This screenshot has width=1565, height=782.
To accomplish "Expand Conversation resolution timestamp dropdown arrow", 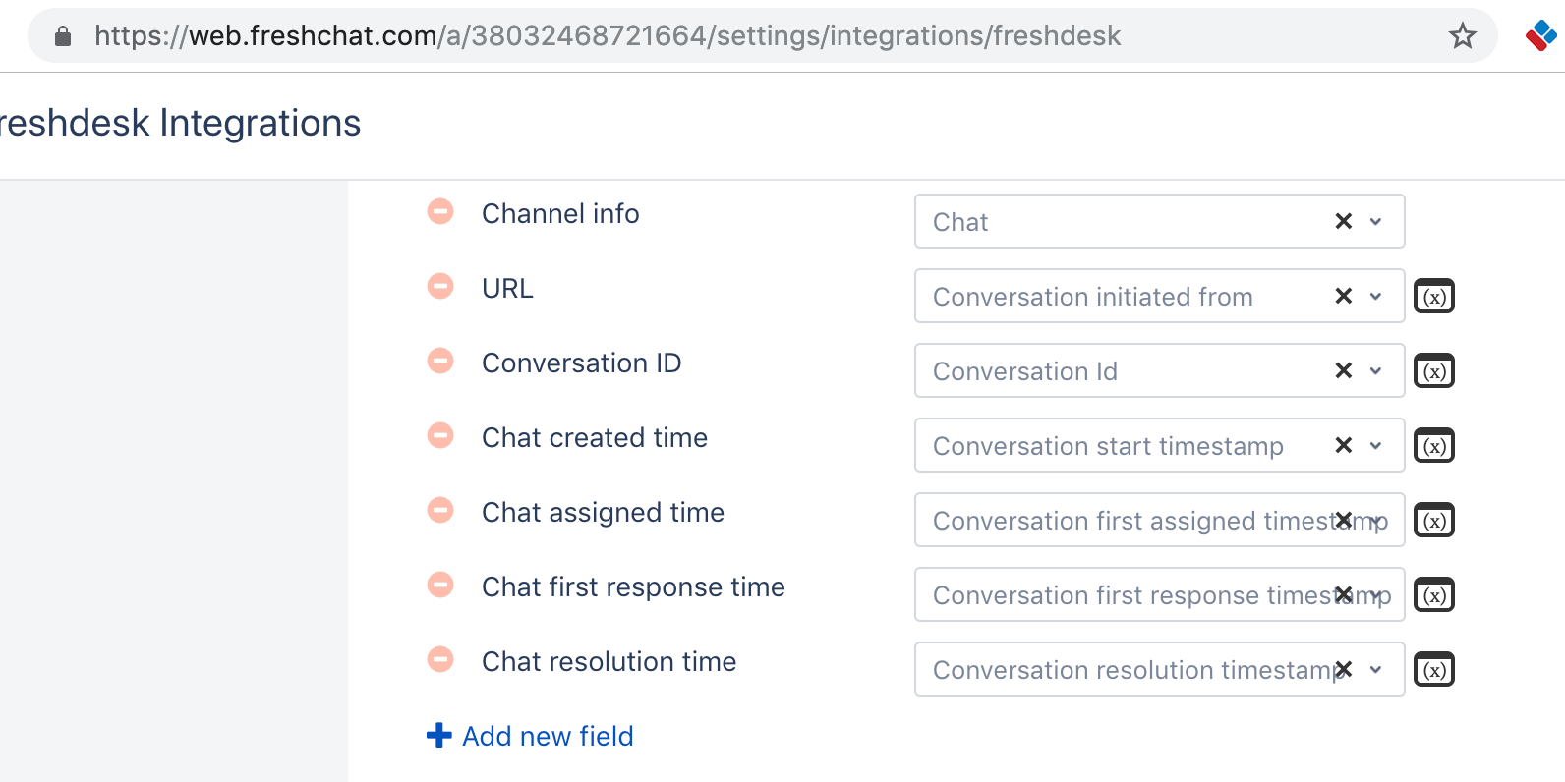I will (1376, 670).
